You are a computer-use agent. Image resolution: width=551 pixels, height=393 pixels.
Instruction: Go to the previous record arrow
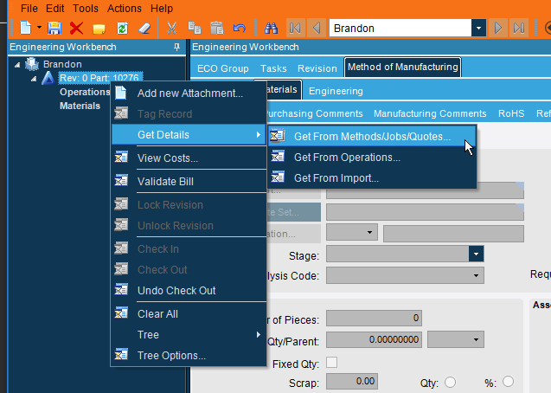click(x=317, y=28)
